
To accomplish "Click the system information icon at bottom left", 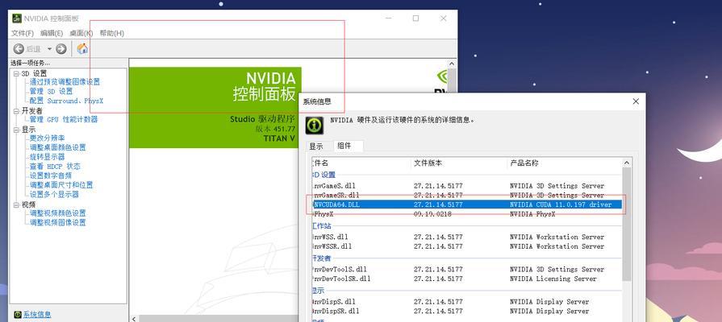I will [x=18, y=315].
